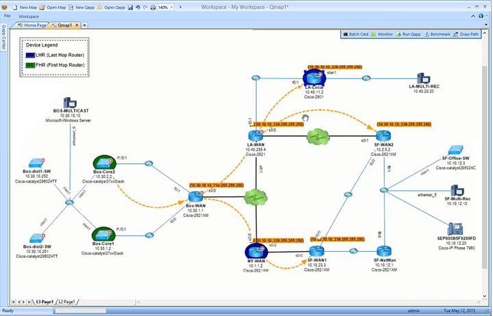This screenshot has width=493, height=316.
Task: Click the Open Qapp toolbar button
Action: pyautogui.click(x=111, y=8)
